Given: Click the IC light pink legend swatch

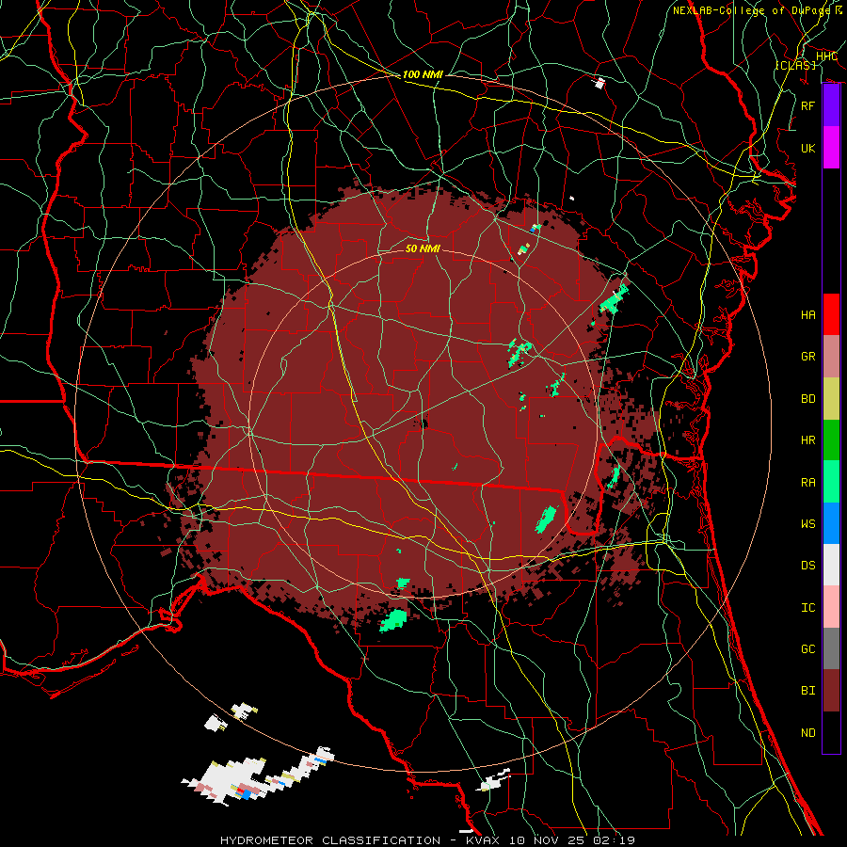Looking at the screenshot, I should (831, 607).
